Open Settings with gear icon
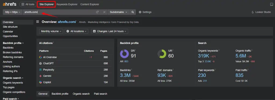This screenshot has width=275, height=100. (145, 12)
